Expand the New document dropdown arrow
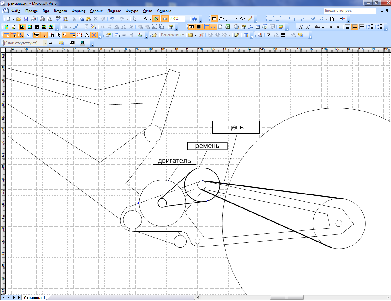This screenshot has width=391, height=301. coord(13,19)
